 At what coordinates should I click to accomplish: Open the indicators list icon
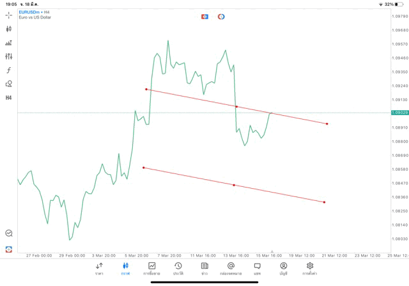point(9,43)
